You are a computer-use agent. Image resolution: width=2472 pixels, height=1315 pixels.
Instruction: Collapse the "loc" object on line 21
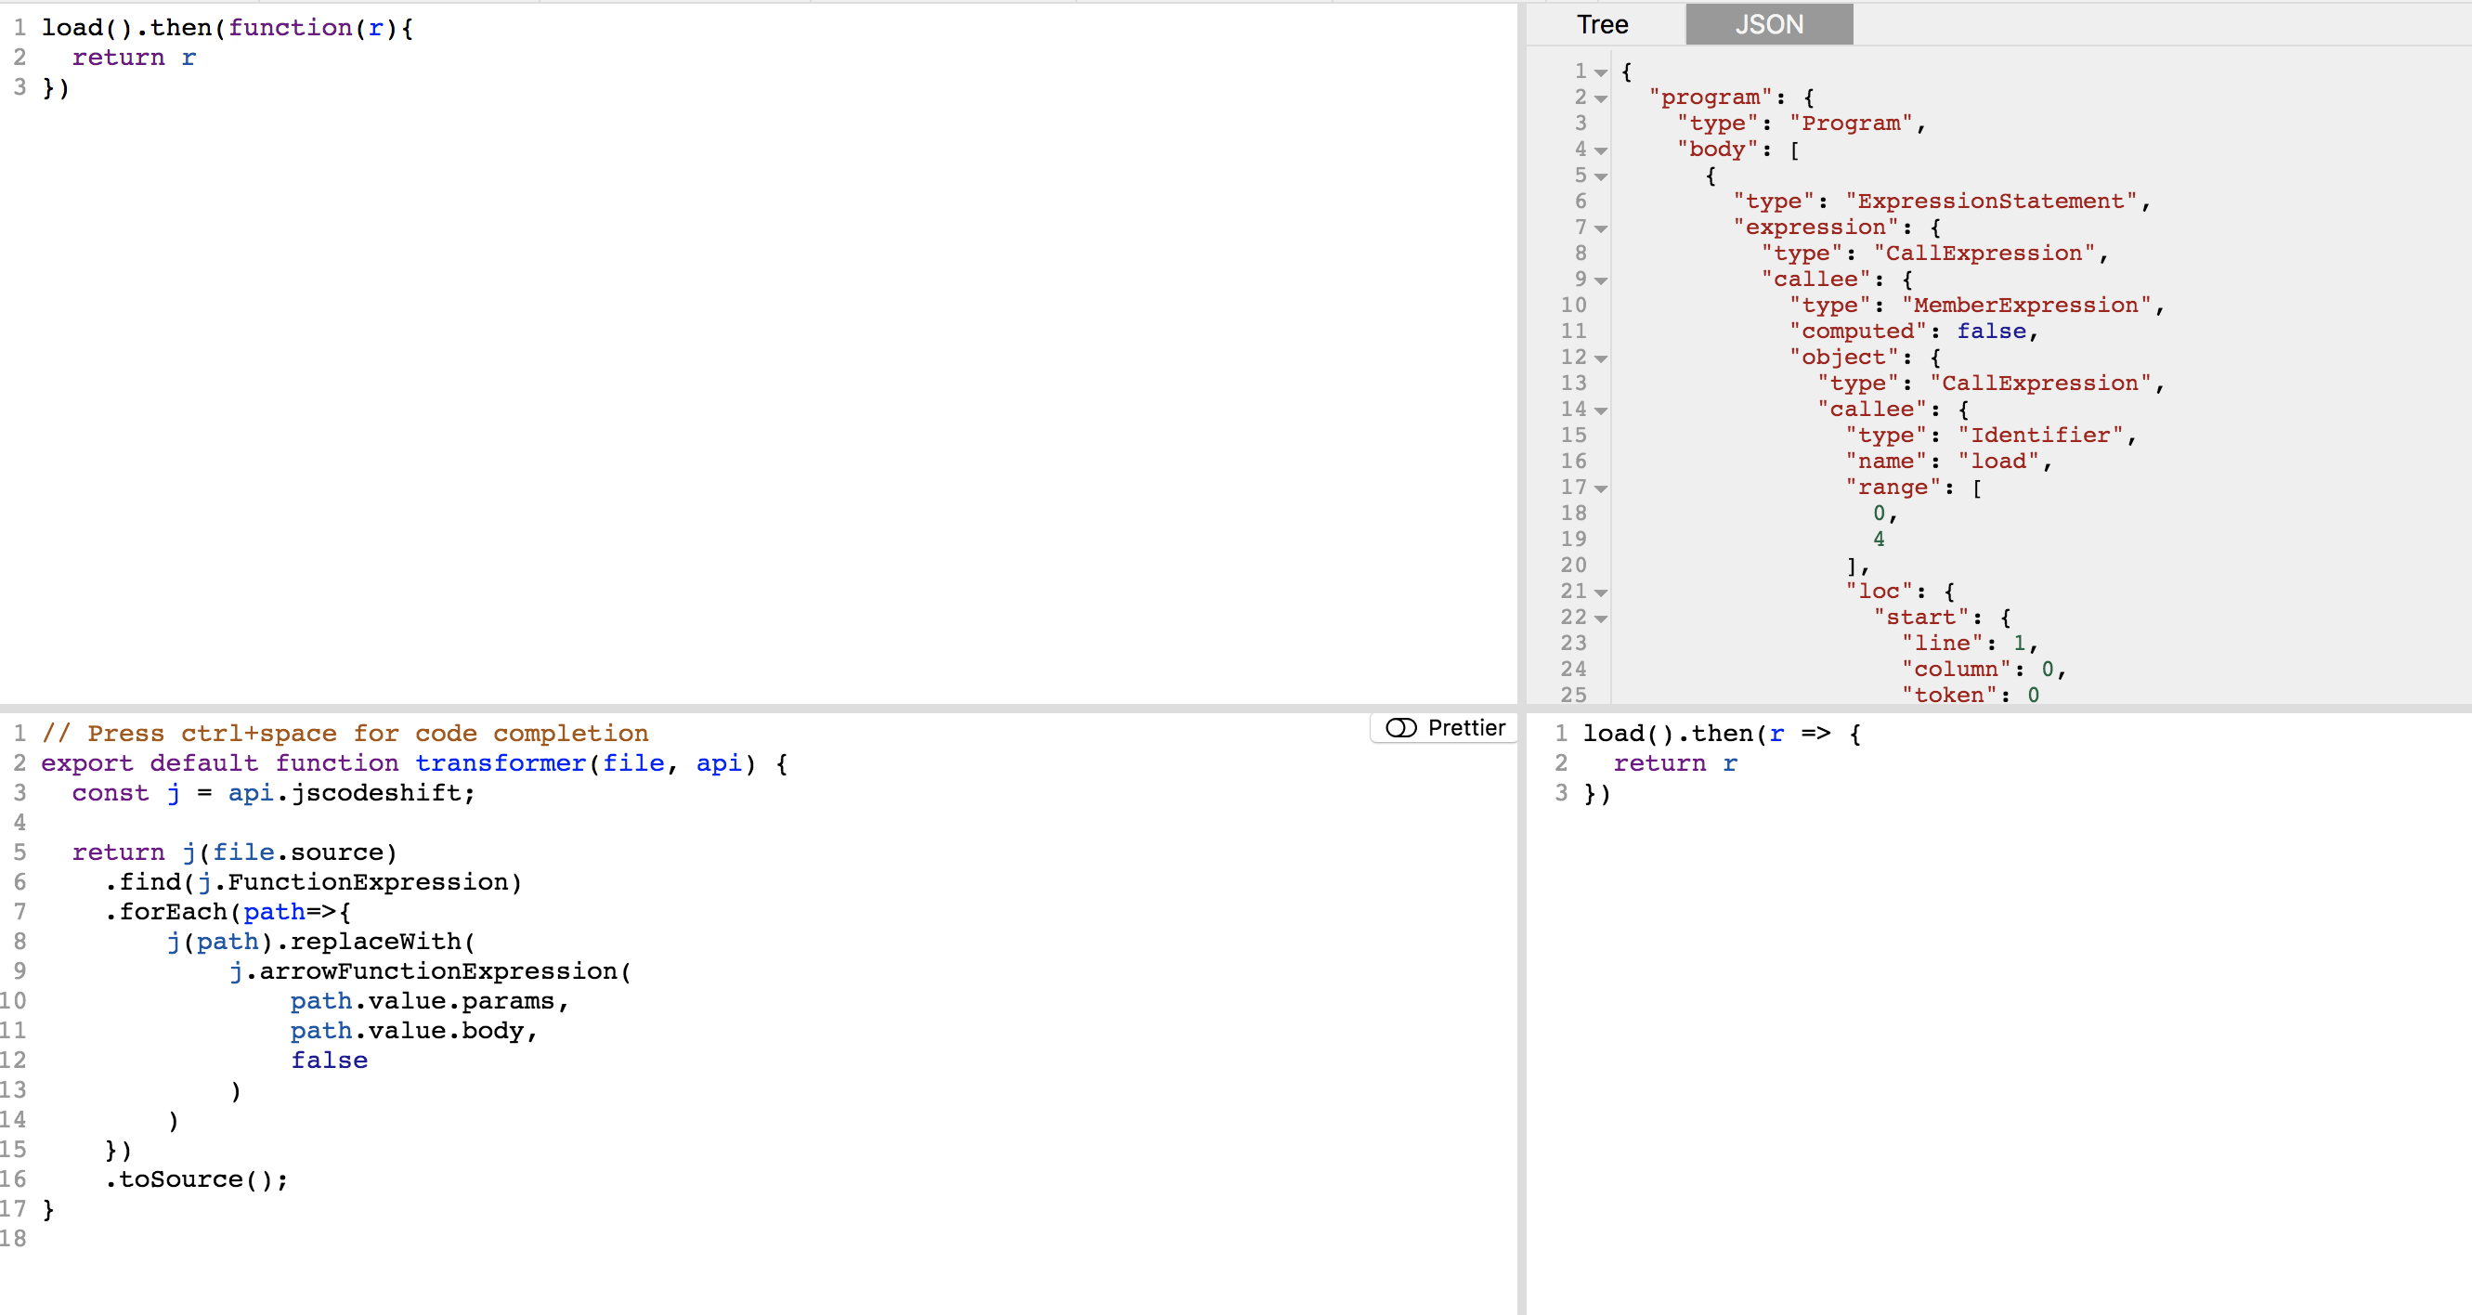(x=1601, y=592)
